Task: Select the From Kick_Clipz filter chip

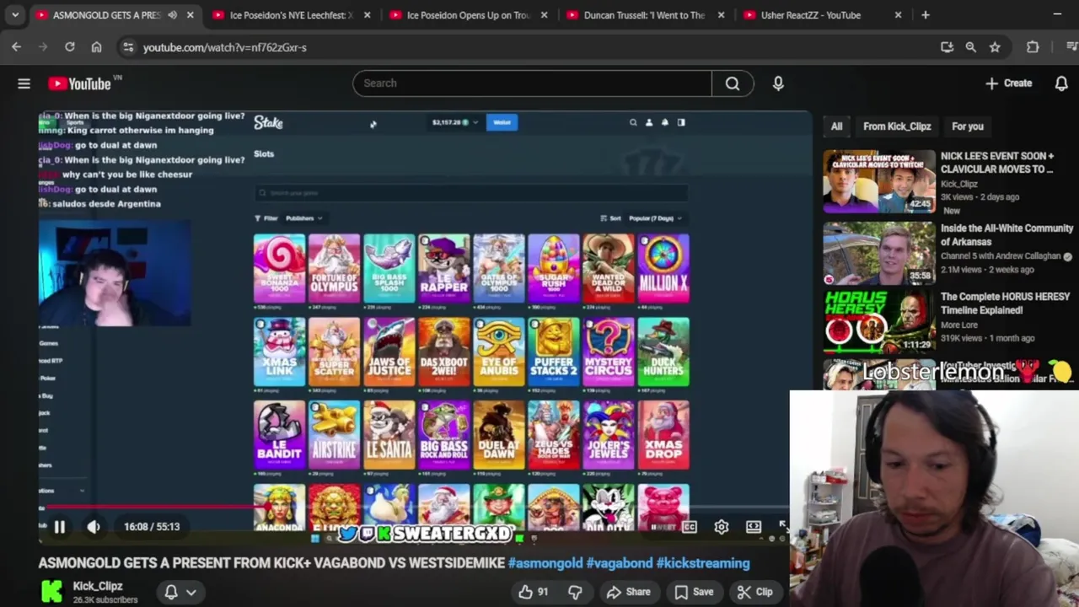Action: (x=897, y=126)
